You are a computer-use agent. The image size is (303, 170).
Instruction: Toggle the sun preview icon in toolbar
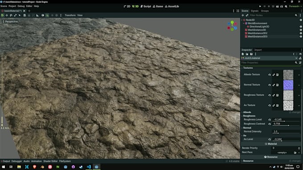click(52, 15)
